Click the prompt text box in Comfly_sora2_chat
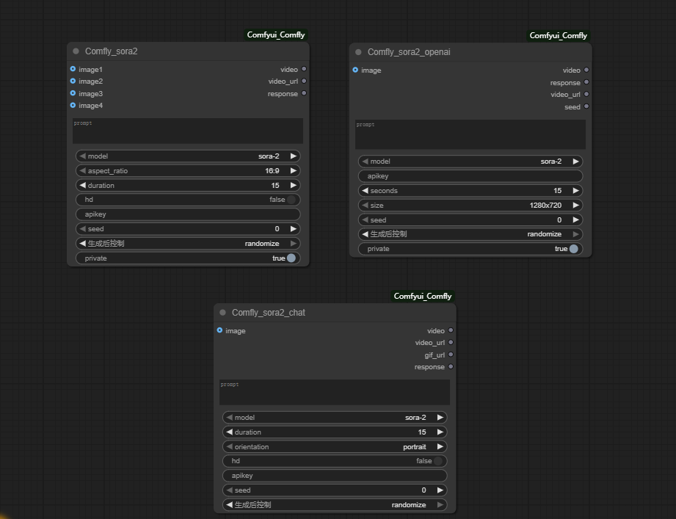Image resolution: width=676 pixels, height=519 pixels. tap(335, 392)
